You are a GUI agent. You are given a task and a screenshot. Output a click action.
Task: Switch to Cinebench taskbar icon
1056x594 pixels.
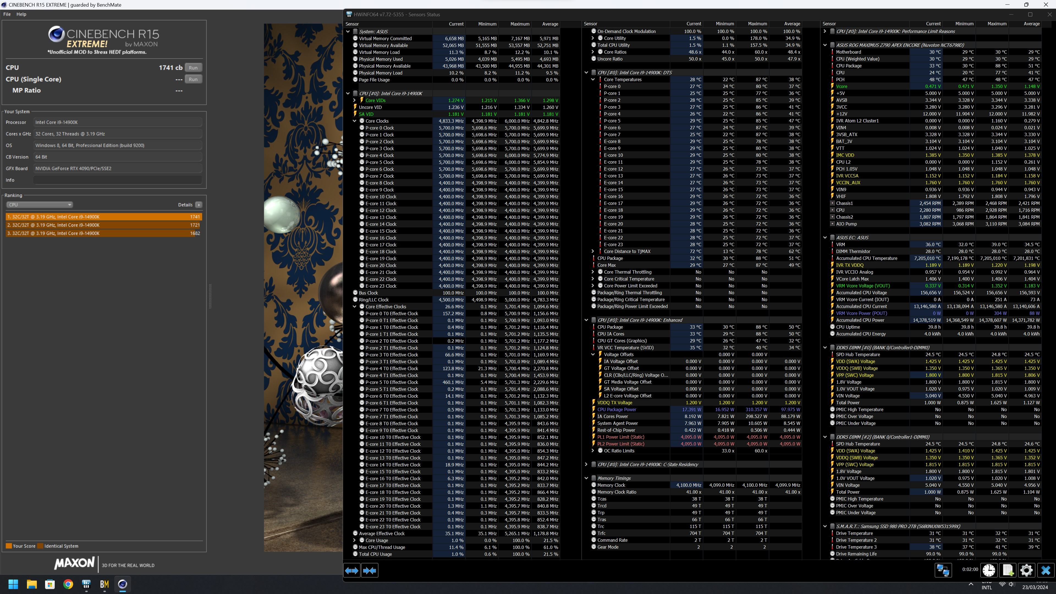pos(123,584)
